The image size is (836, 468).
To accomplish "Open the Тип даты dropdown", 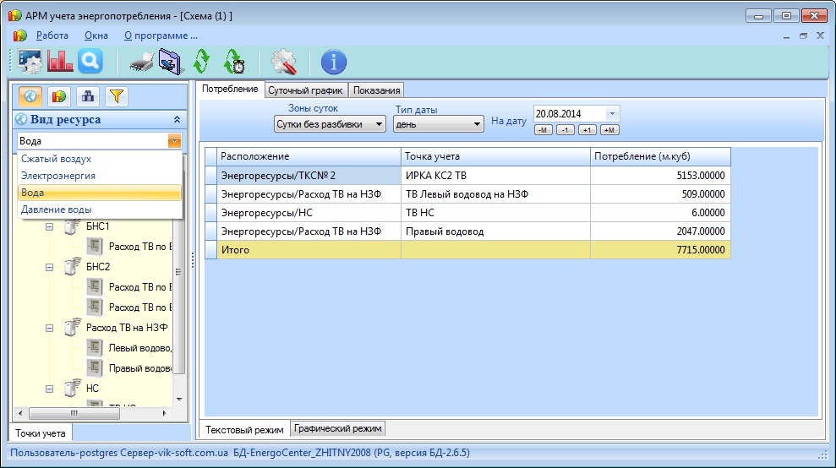I will click(439, 124).
